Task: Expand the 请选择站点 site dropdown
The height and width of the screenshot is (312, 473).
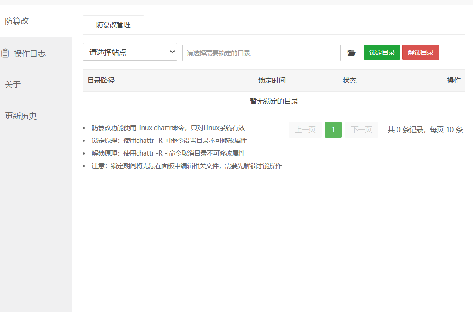Action: tap(130, 52)
